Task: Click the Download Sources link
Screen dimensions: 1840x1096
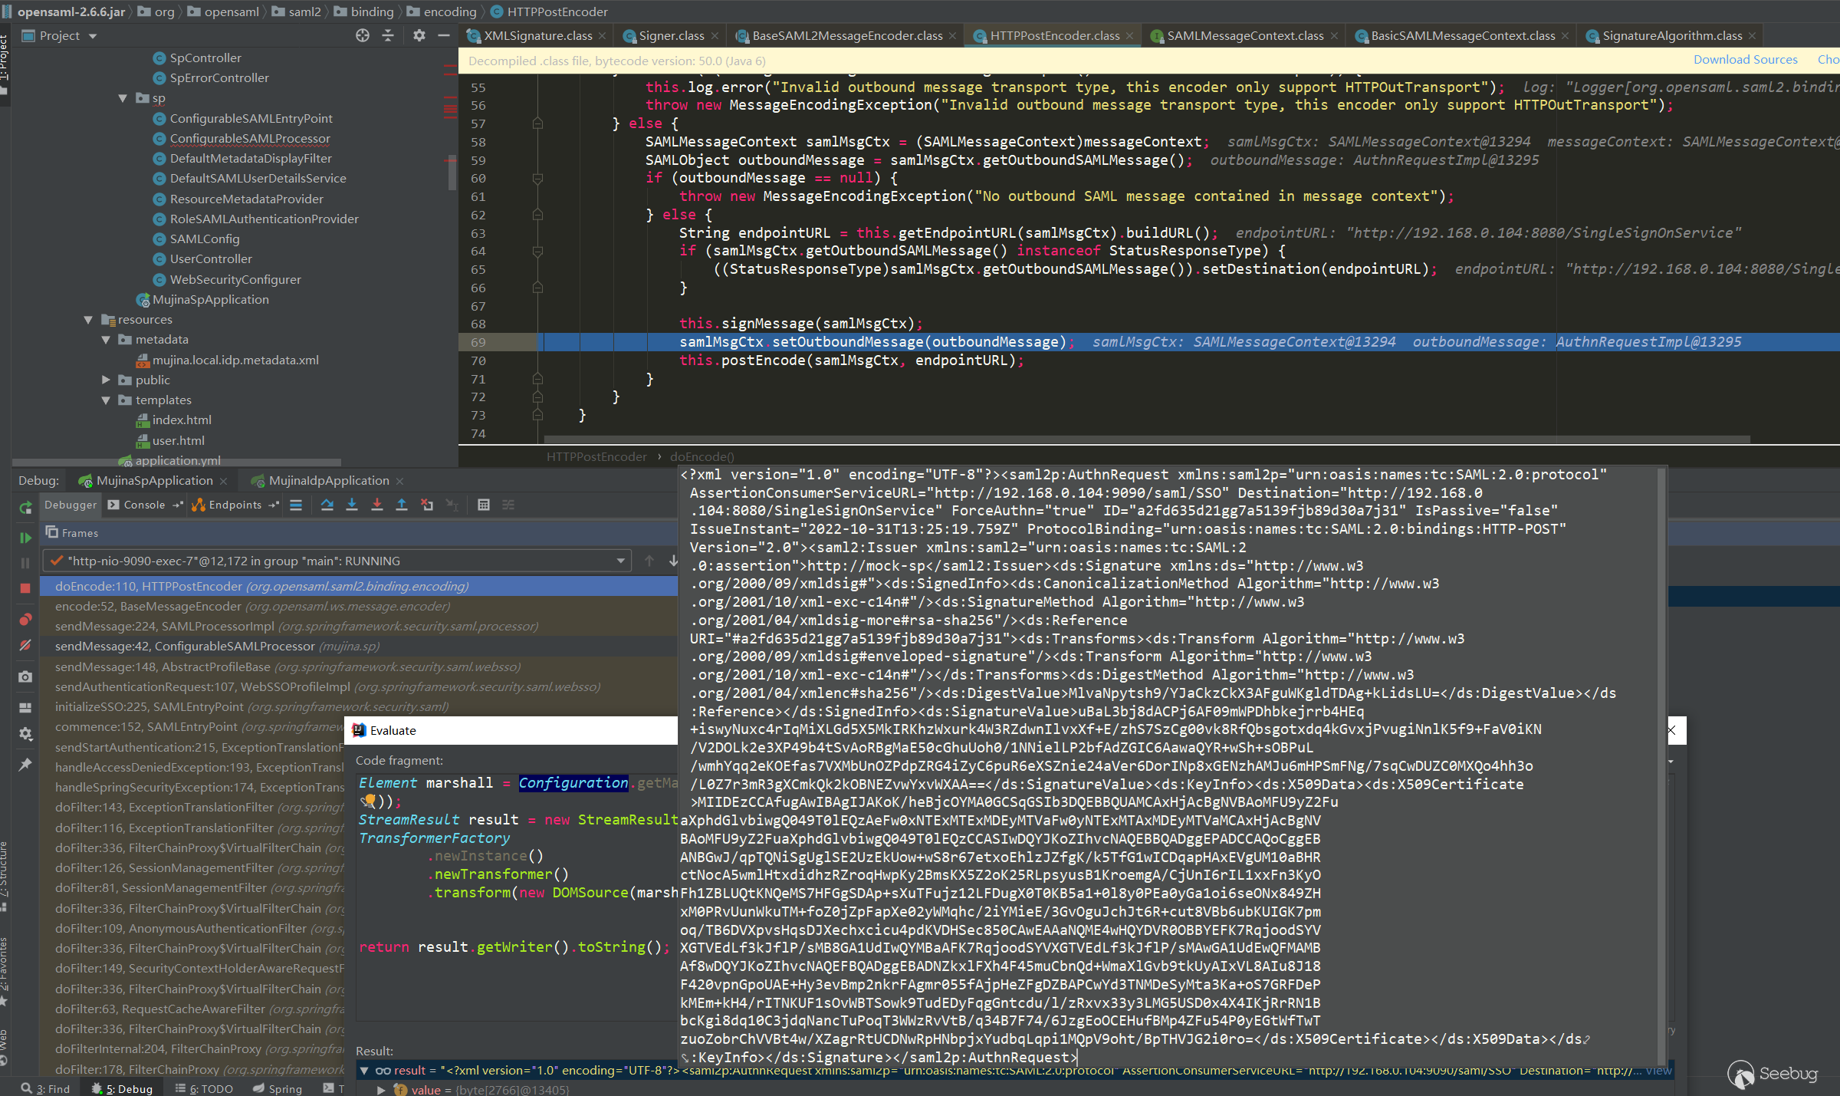Action: coord(1745,60)
